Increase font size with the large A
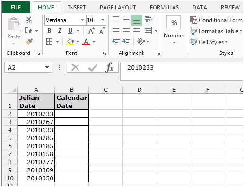This screenshot has height=187, width=244. point(91,31)
